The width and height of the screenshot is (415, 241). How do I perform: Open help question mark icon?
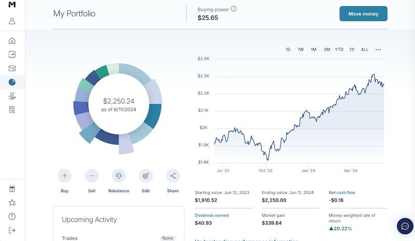point(12,217)
